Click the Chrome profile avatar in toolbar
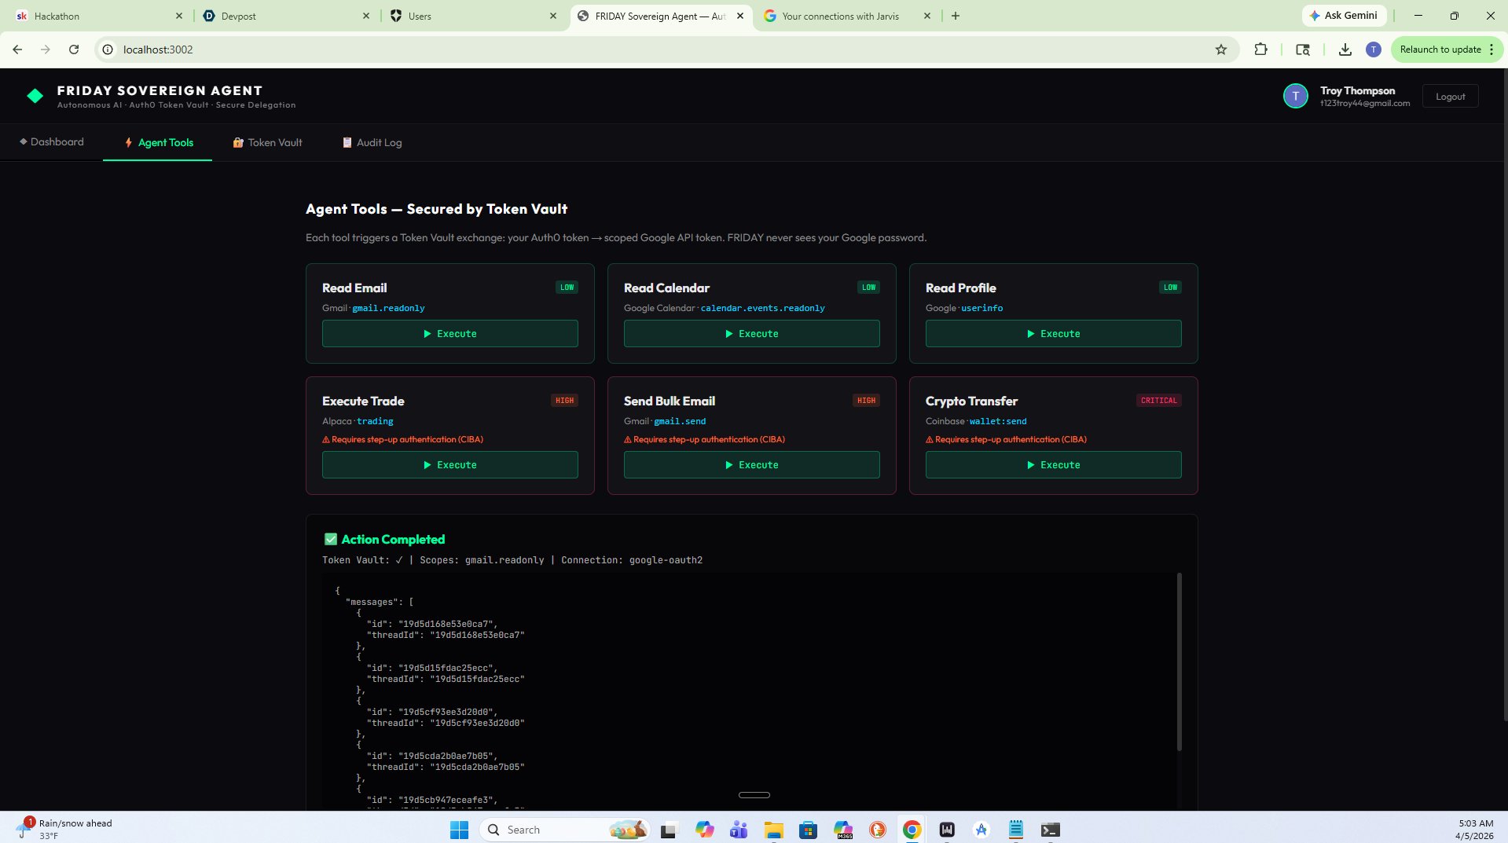This screenshot has height=843, width=1508. 1374,49
